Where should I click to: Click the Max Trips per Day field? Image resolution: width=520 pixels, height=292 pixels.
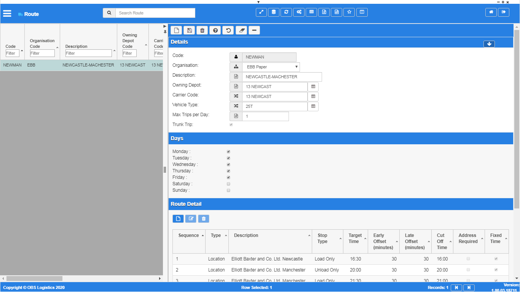pyautogui.click(x=265, y=116)
